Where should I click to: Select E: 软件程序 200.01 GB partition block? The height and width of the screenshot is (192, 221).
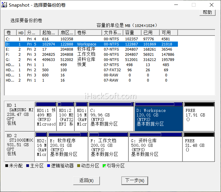[68, 147]
